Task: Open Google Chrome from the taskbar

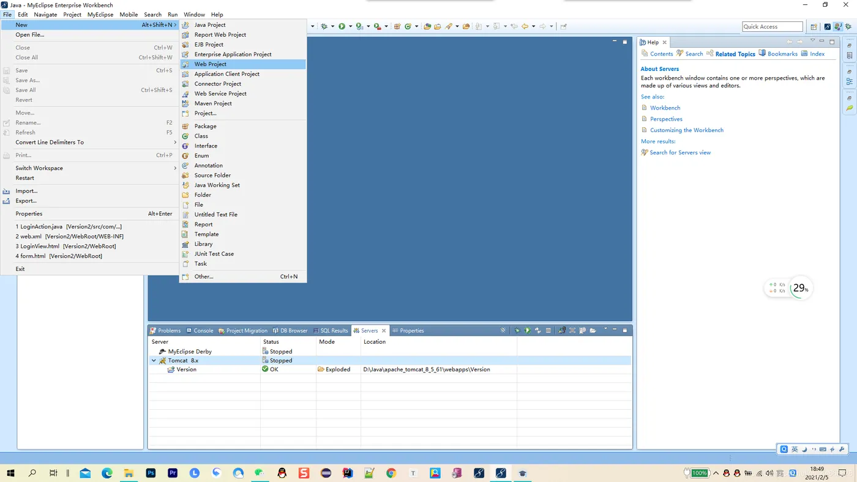Action: click(x=391, y=473)
